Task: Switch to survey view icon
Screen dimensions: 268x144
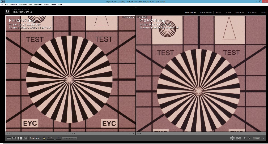Action: [x=25, y=138]
